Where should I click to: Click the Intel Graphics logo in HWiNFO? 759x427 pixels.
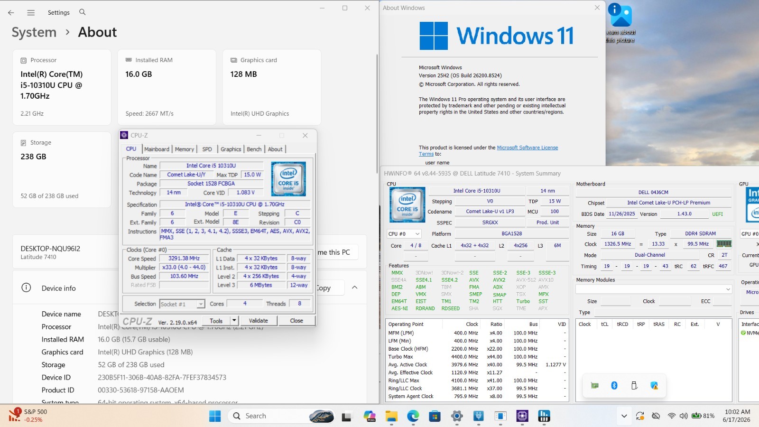click(x=753, y=205)
